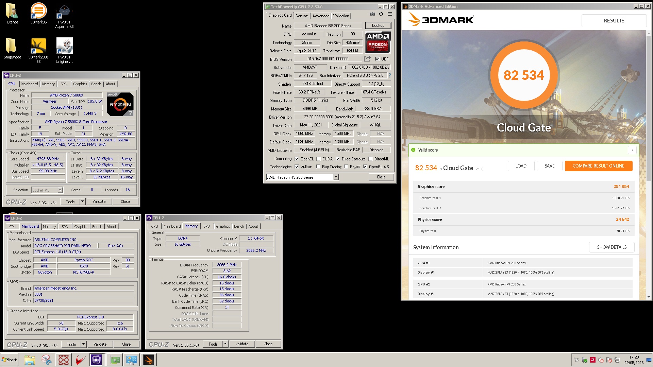Launch 3DMark2001 SE desktop shortcut
This screenshot has width=653, height=367.
point(38,50)
